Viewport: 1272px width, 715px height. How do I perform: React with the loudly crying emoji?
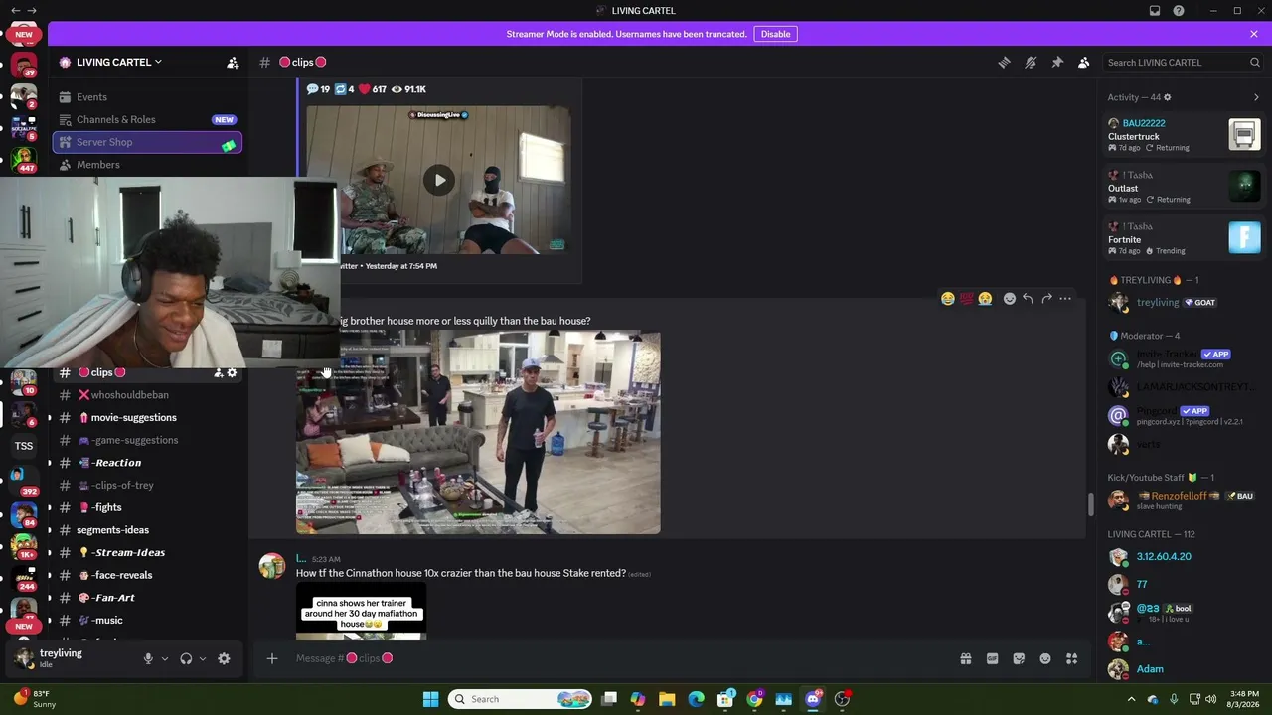tap(985, 299)
